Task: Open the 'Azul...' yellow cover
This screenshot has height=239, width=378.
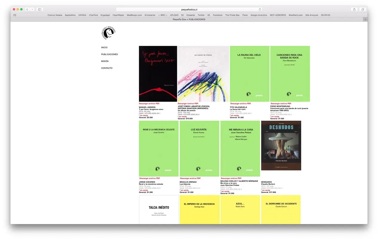Action: (x=240, y=209)
